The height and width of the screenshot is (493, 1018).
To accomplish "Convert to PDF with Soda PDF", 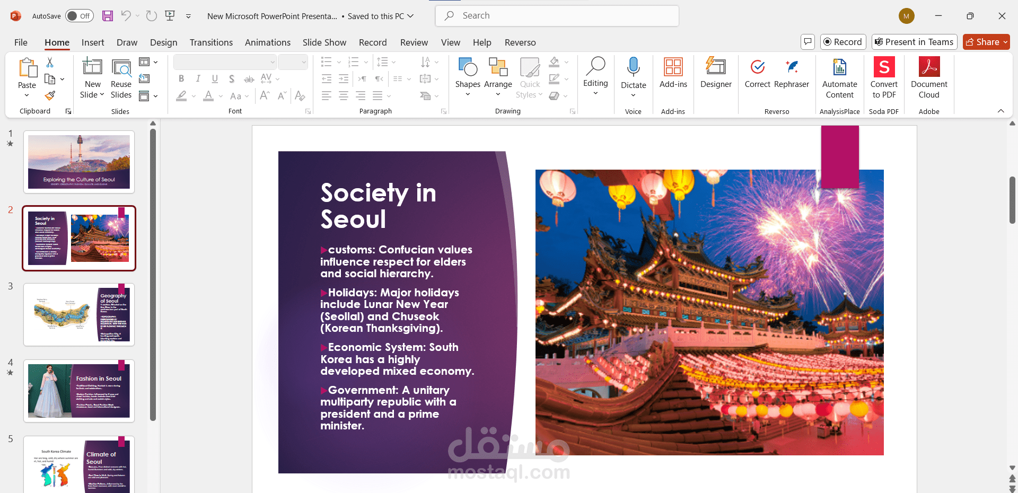I will (x=884, y=78).
